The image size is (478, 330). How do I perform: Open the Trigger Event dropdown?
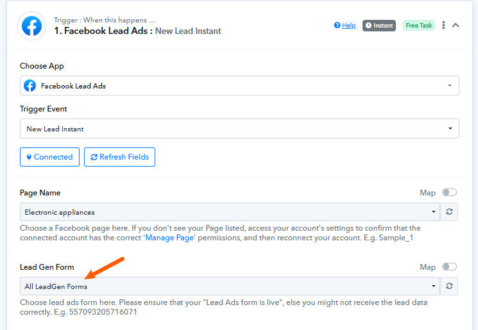click(239, 129)
